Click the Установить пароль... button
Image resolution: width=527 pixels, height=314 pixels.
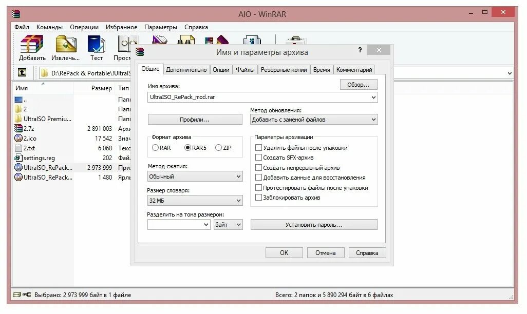(x=313, y=225)
